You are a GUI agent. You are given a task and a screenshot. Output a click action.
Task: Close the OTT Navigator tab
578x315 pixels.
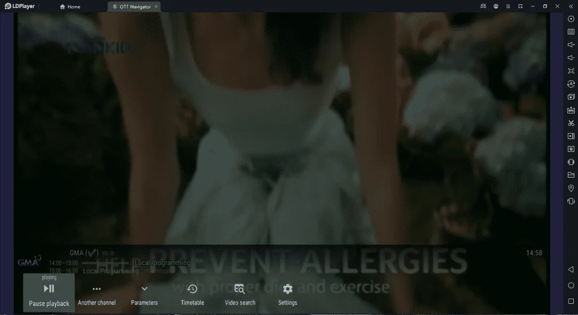[x=156, y=6]
